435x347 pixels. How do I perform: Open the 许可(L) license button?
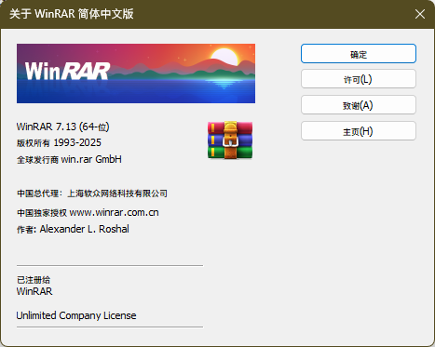tap(359, 79)
